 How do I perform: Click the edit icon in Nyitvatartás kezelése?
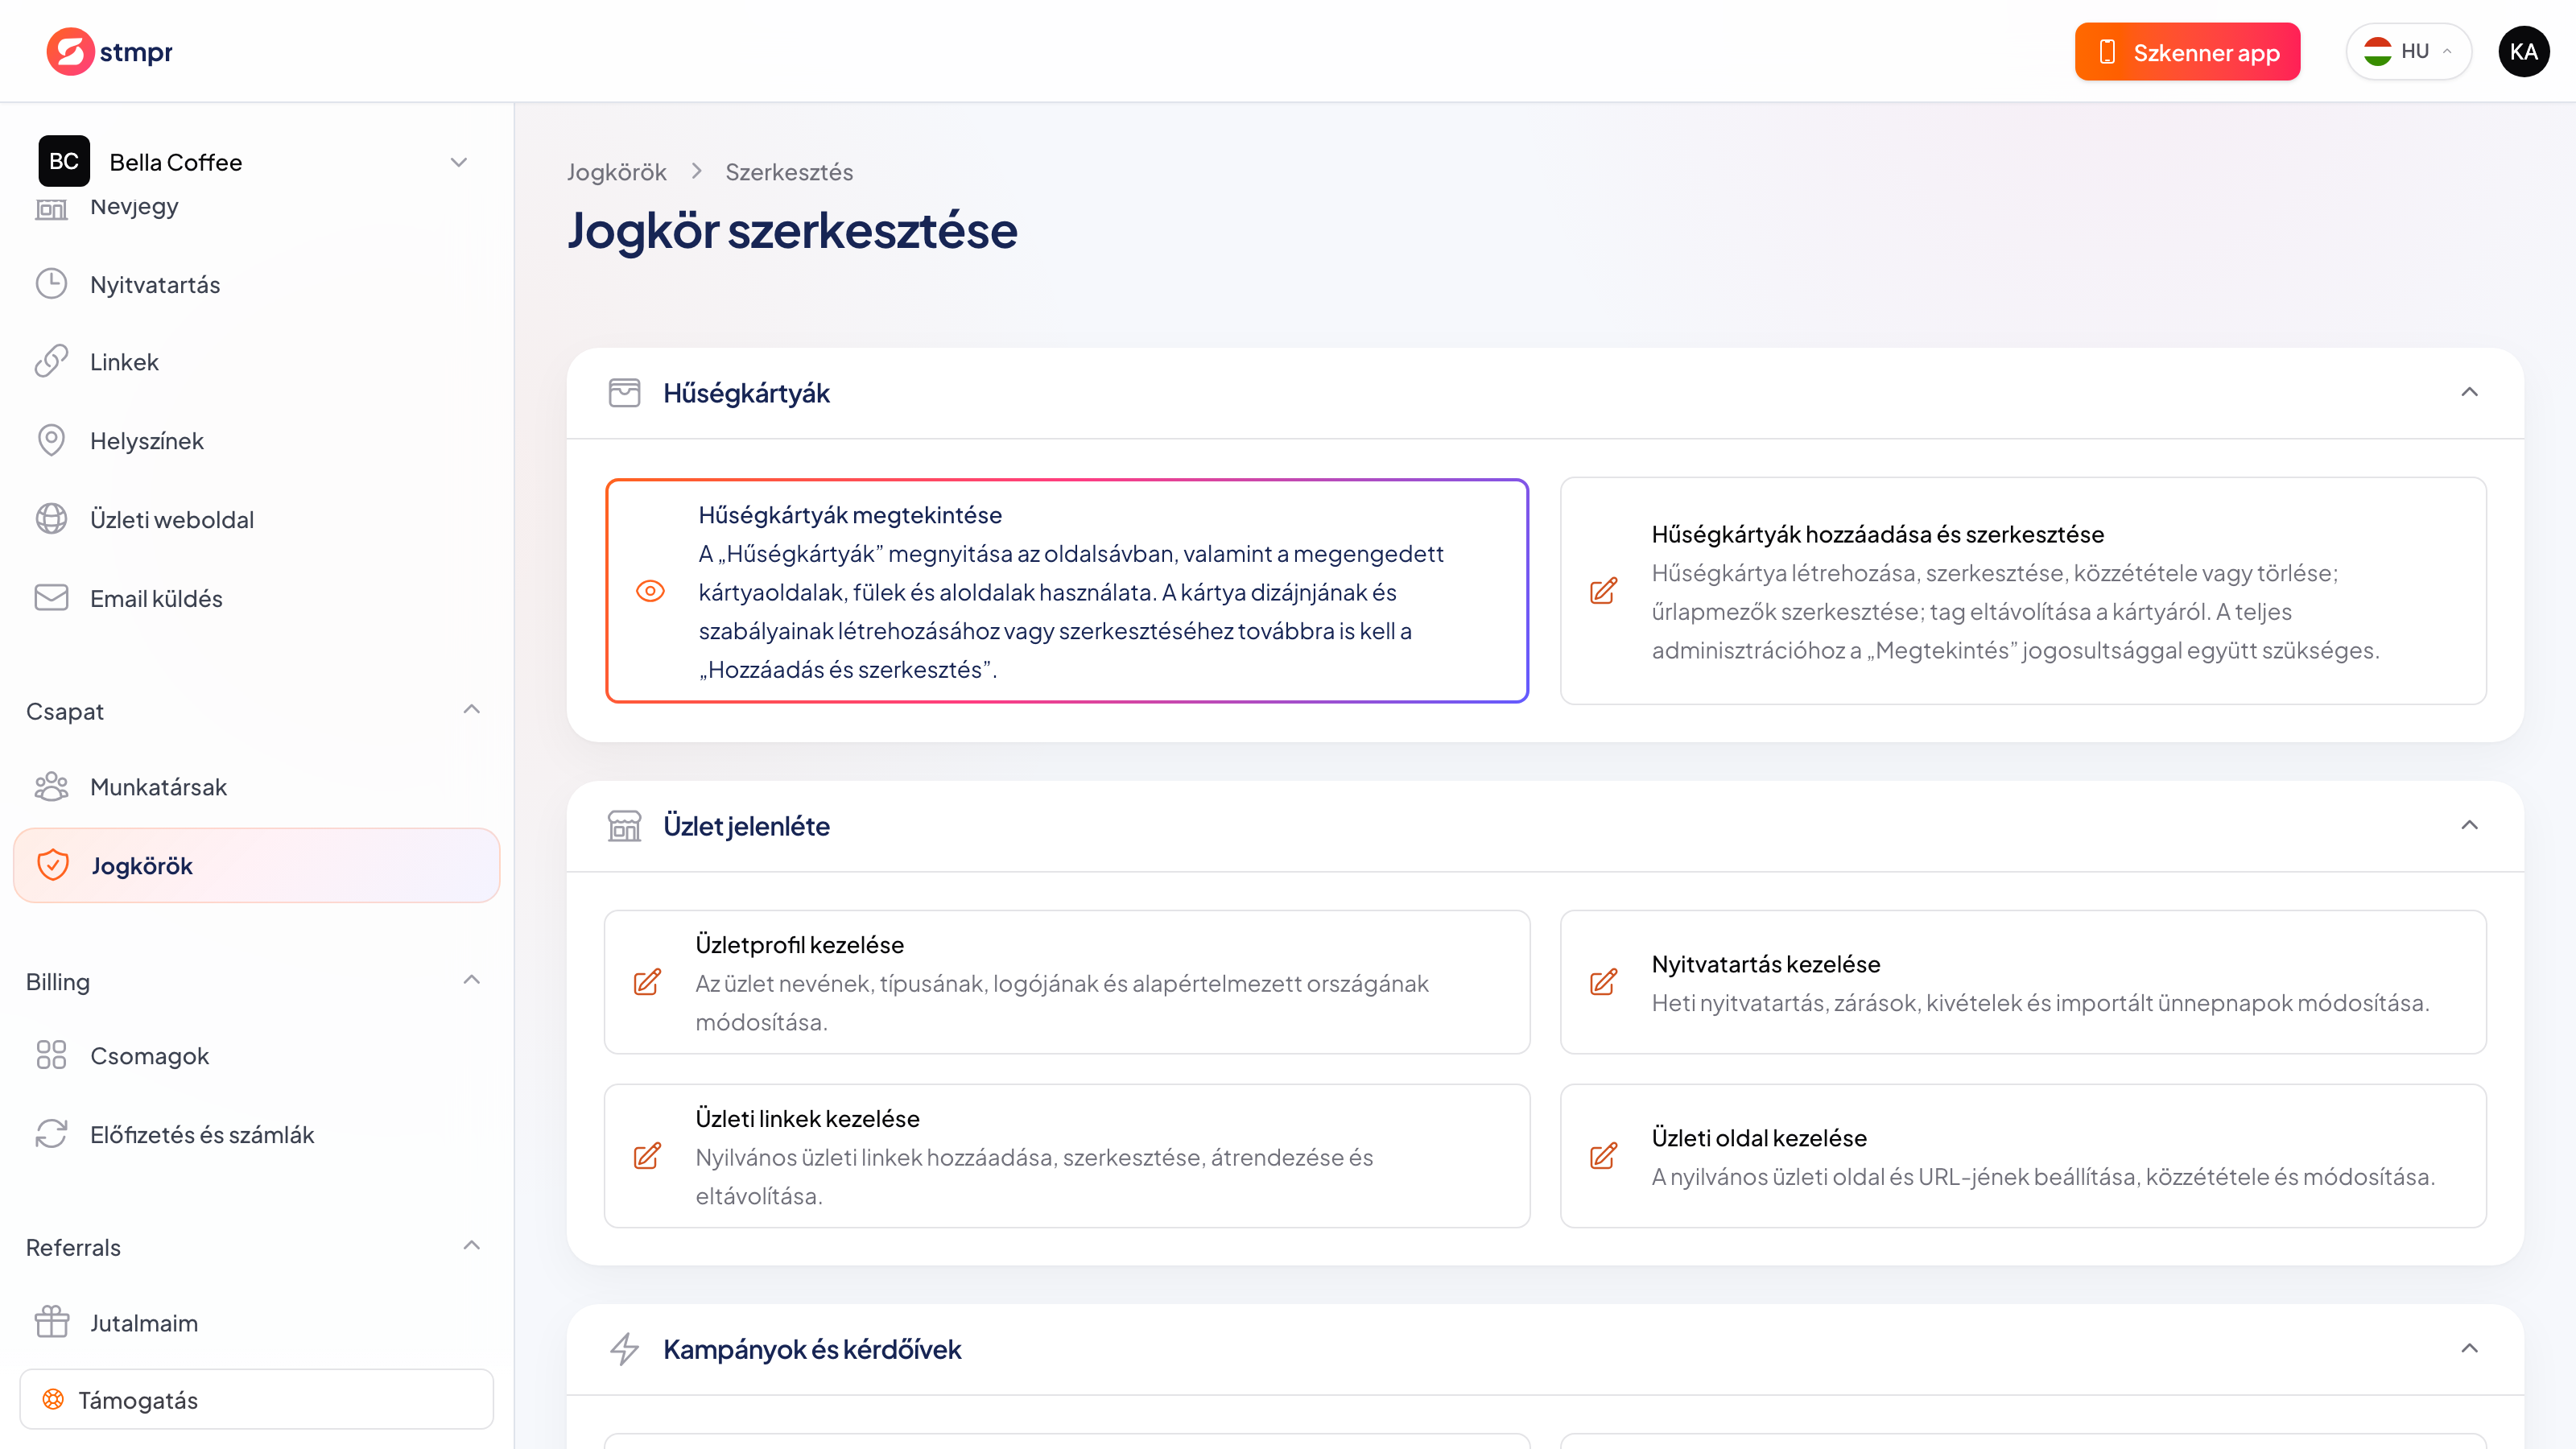1604,982
